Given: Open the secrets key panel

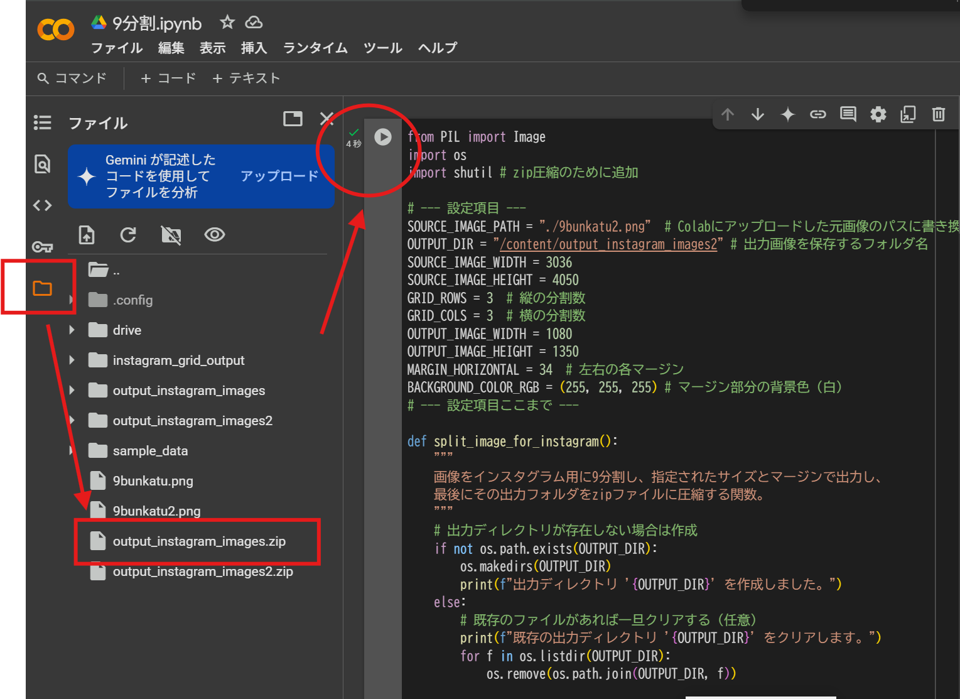Looking at the screenshot, I should 42,247.
